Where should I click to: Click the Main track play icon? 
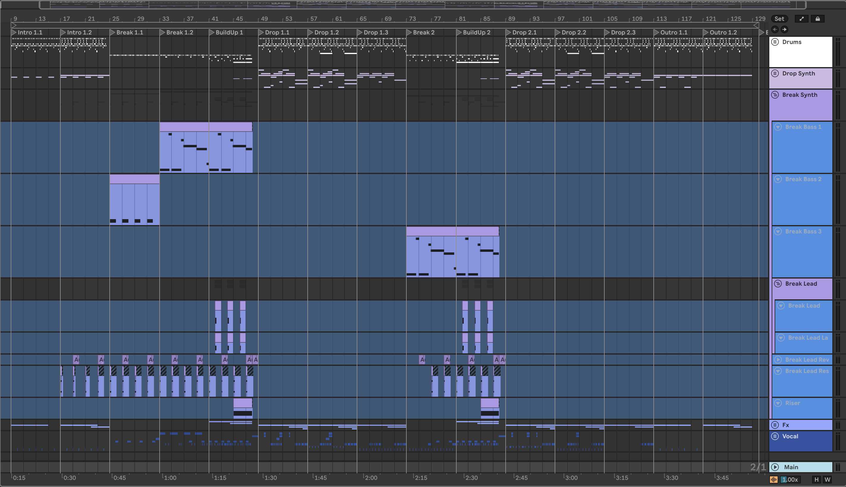click(775, 467)
